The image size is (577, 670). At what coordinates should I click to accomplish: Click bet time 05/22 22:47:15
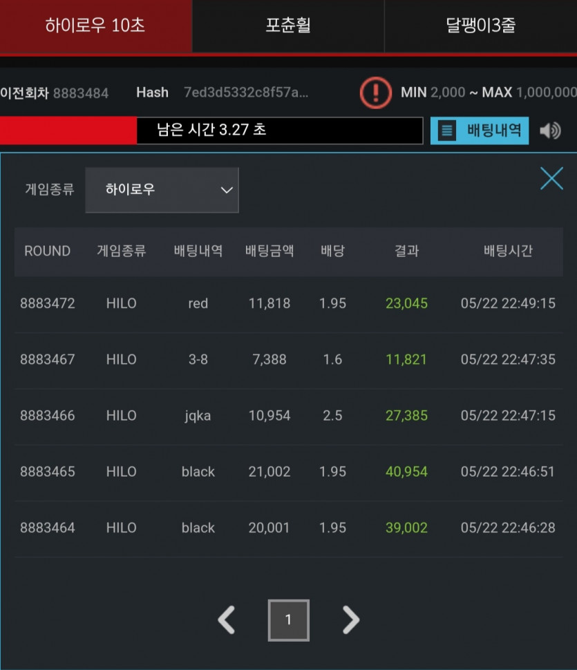click(508, 416)
